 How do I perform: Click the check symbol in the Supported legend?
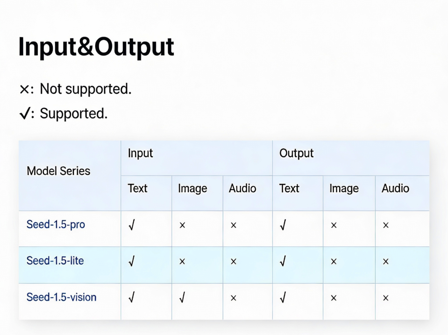coord(24,114)
